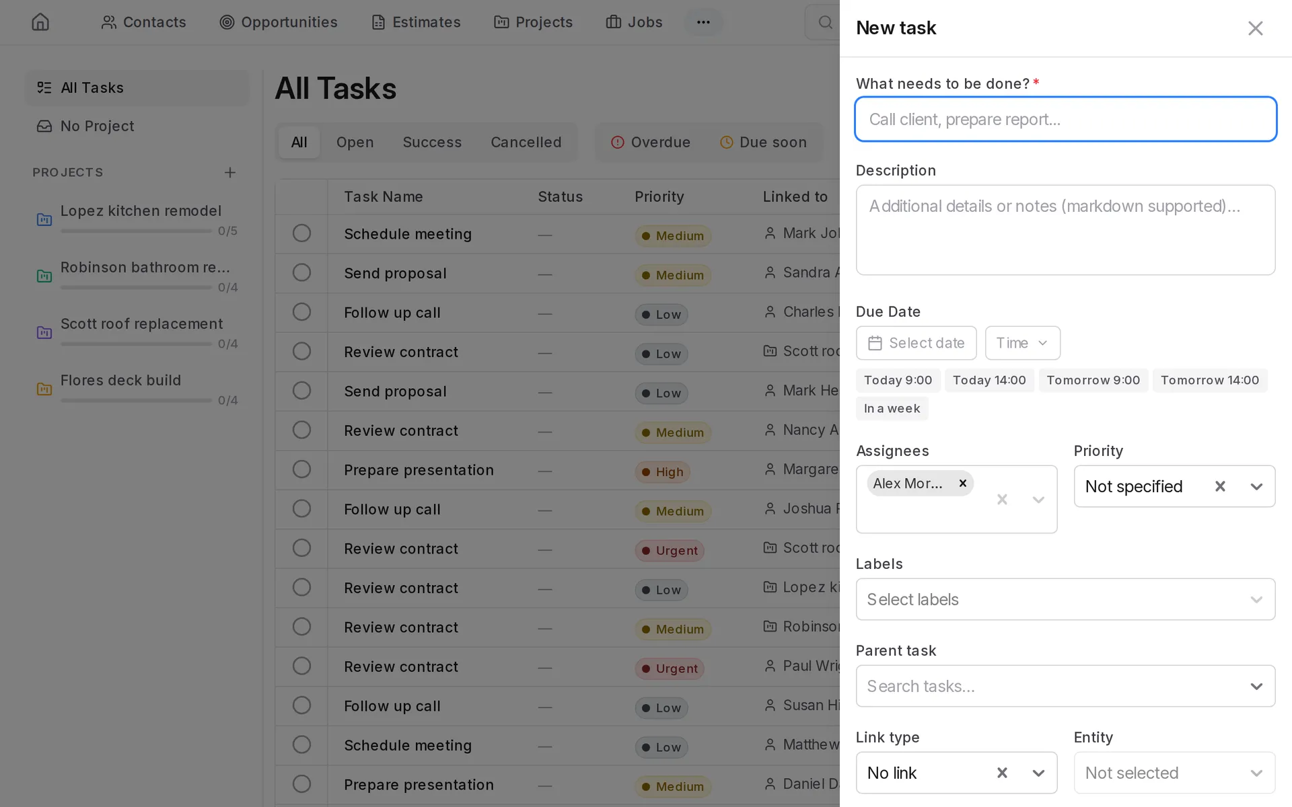
Task: Open the Link type dropdown chevron
Action: pyautogui.click(x=1038, y=773)
